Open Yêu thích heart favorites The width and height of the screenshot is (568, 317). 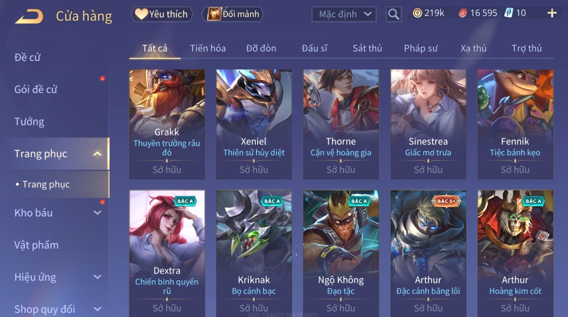tap(162, 14)
